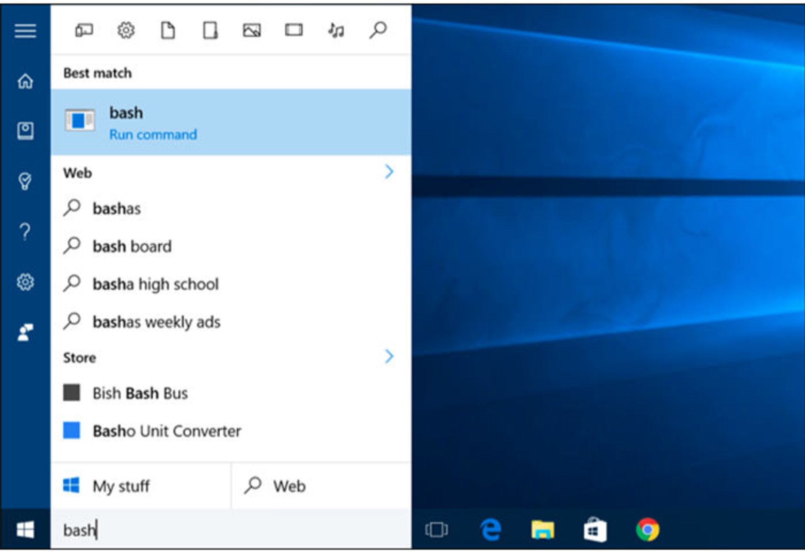Click Basho Unit Converter blue tile icon
The height and width of the screenshot is (552, 805).
(x=72, y=430)
